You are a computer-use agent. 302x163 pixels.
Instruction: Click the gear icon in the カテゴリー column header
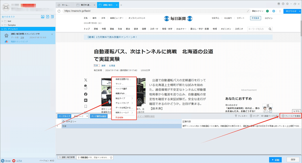(x=64, y=121)
